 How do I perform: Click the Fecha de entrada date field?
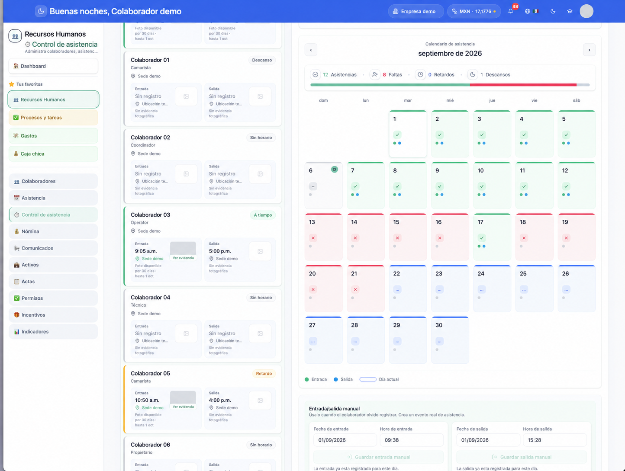pos(345,440)
